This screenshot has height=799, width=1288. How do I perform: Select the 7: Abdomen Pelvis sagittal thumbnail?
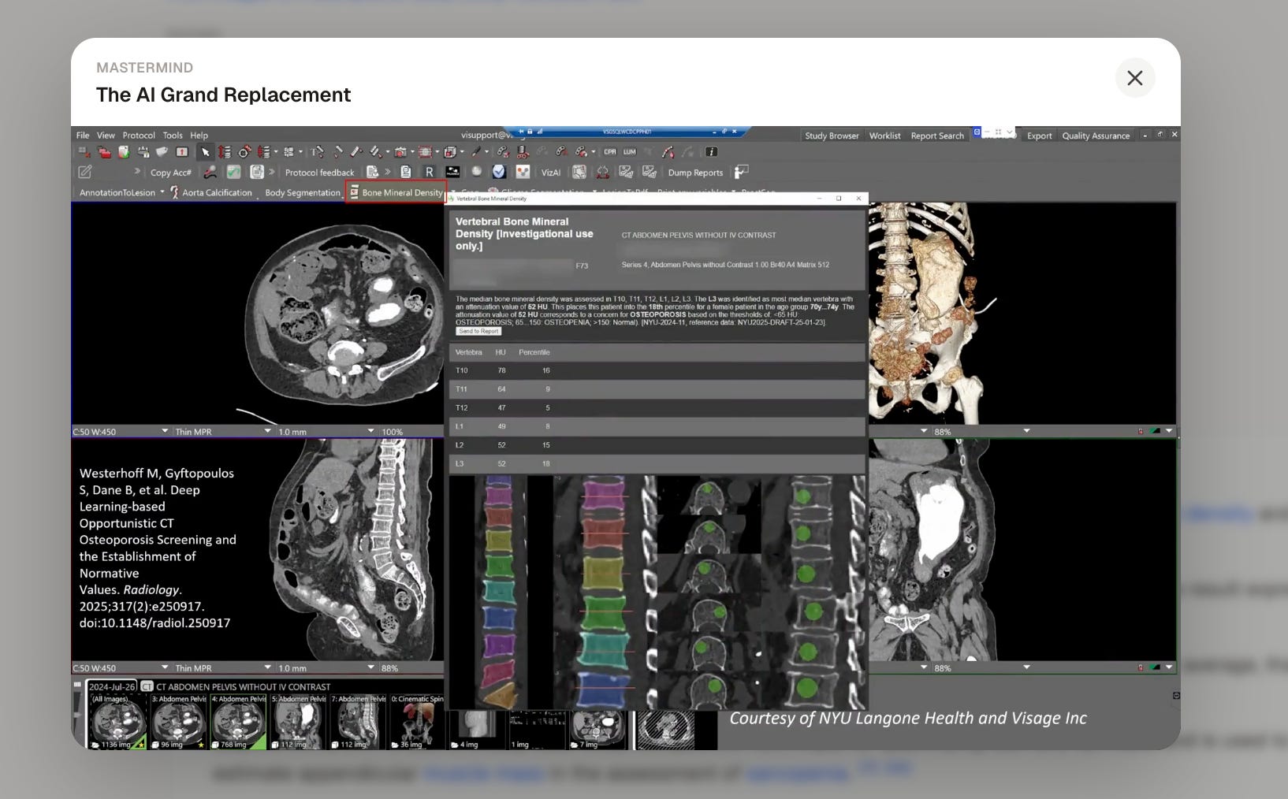359,721
